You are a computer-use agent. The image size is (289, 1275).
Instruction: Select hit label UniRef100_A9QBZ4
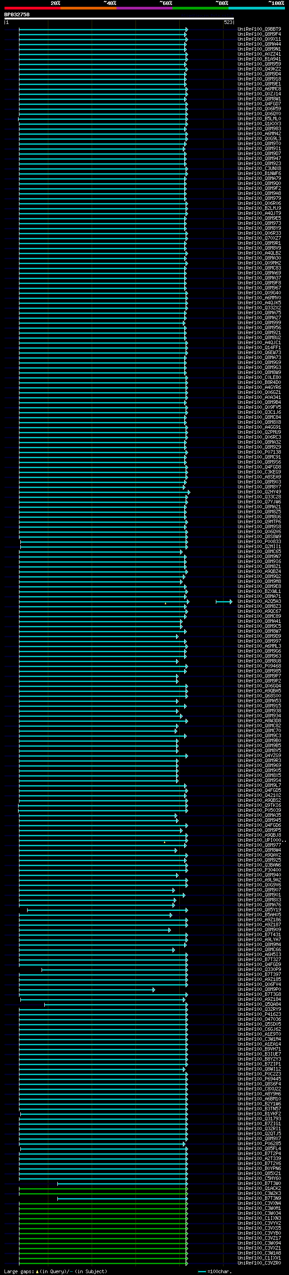click(x=259, y=572)
